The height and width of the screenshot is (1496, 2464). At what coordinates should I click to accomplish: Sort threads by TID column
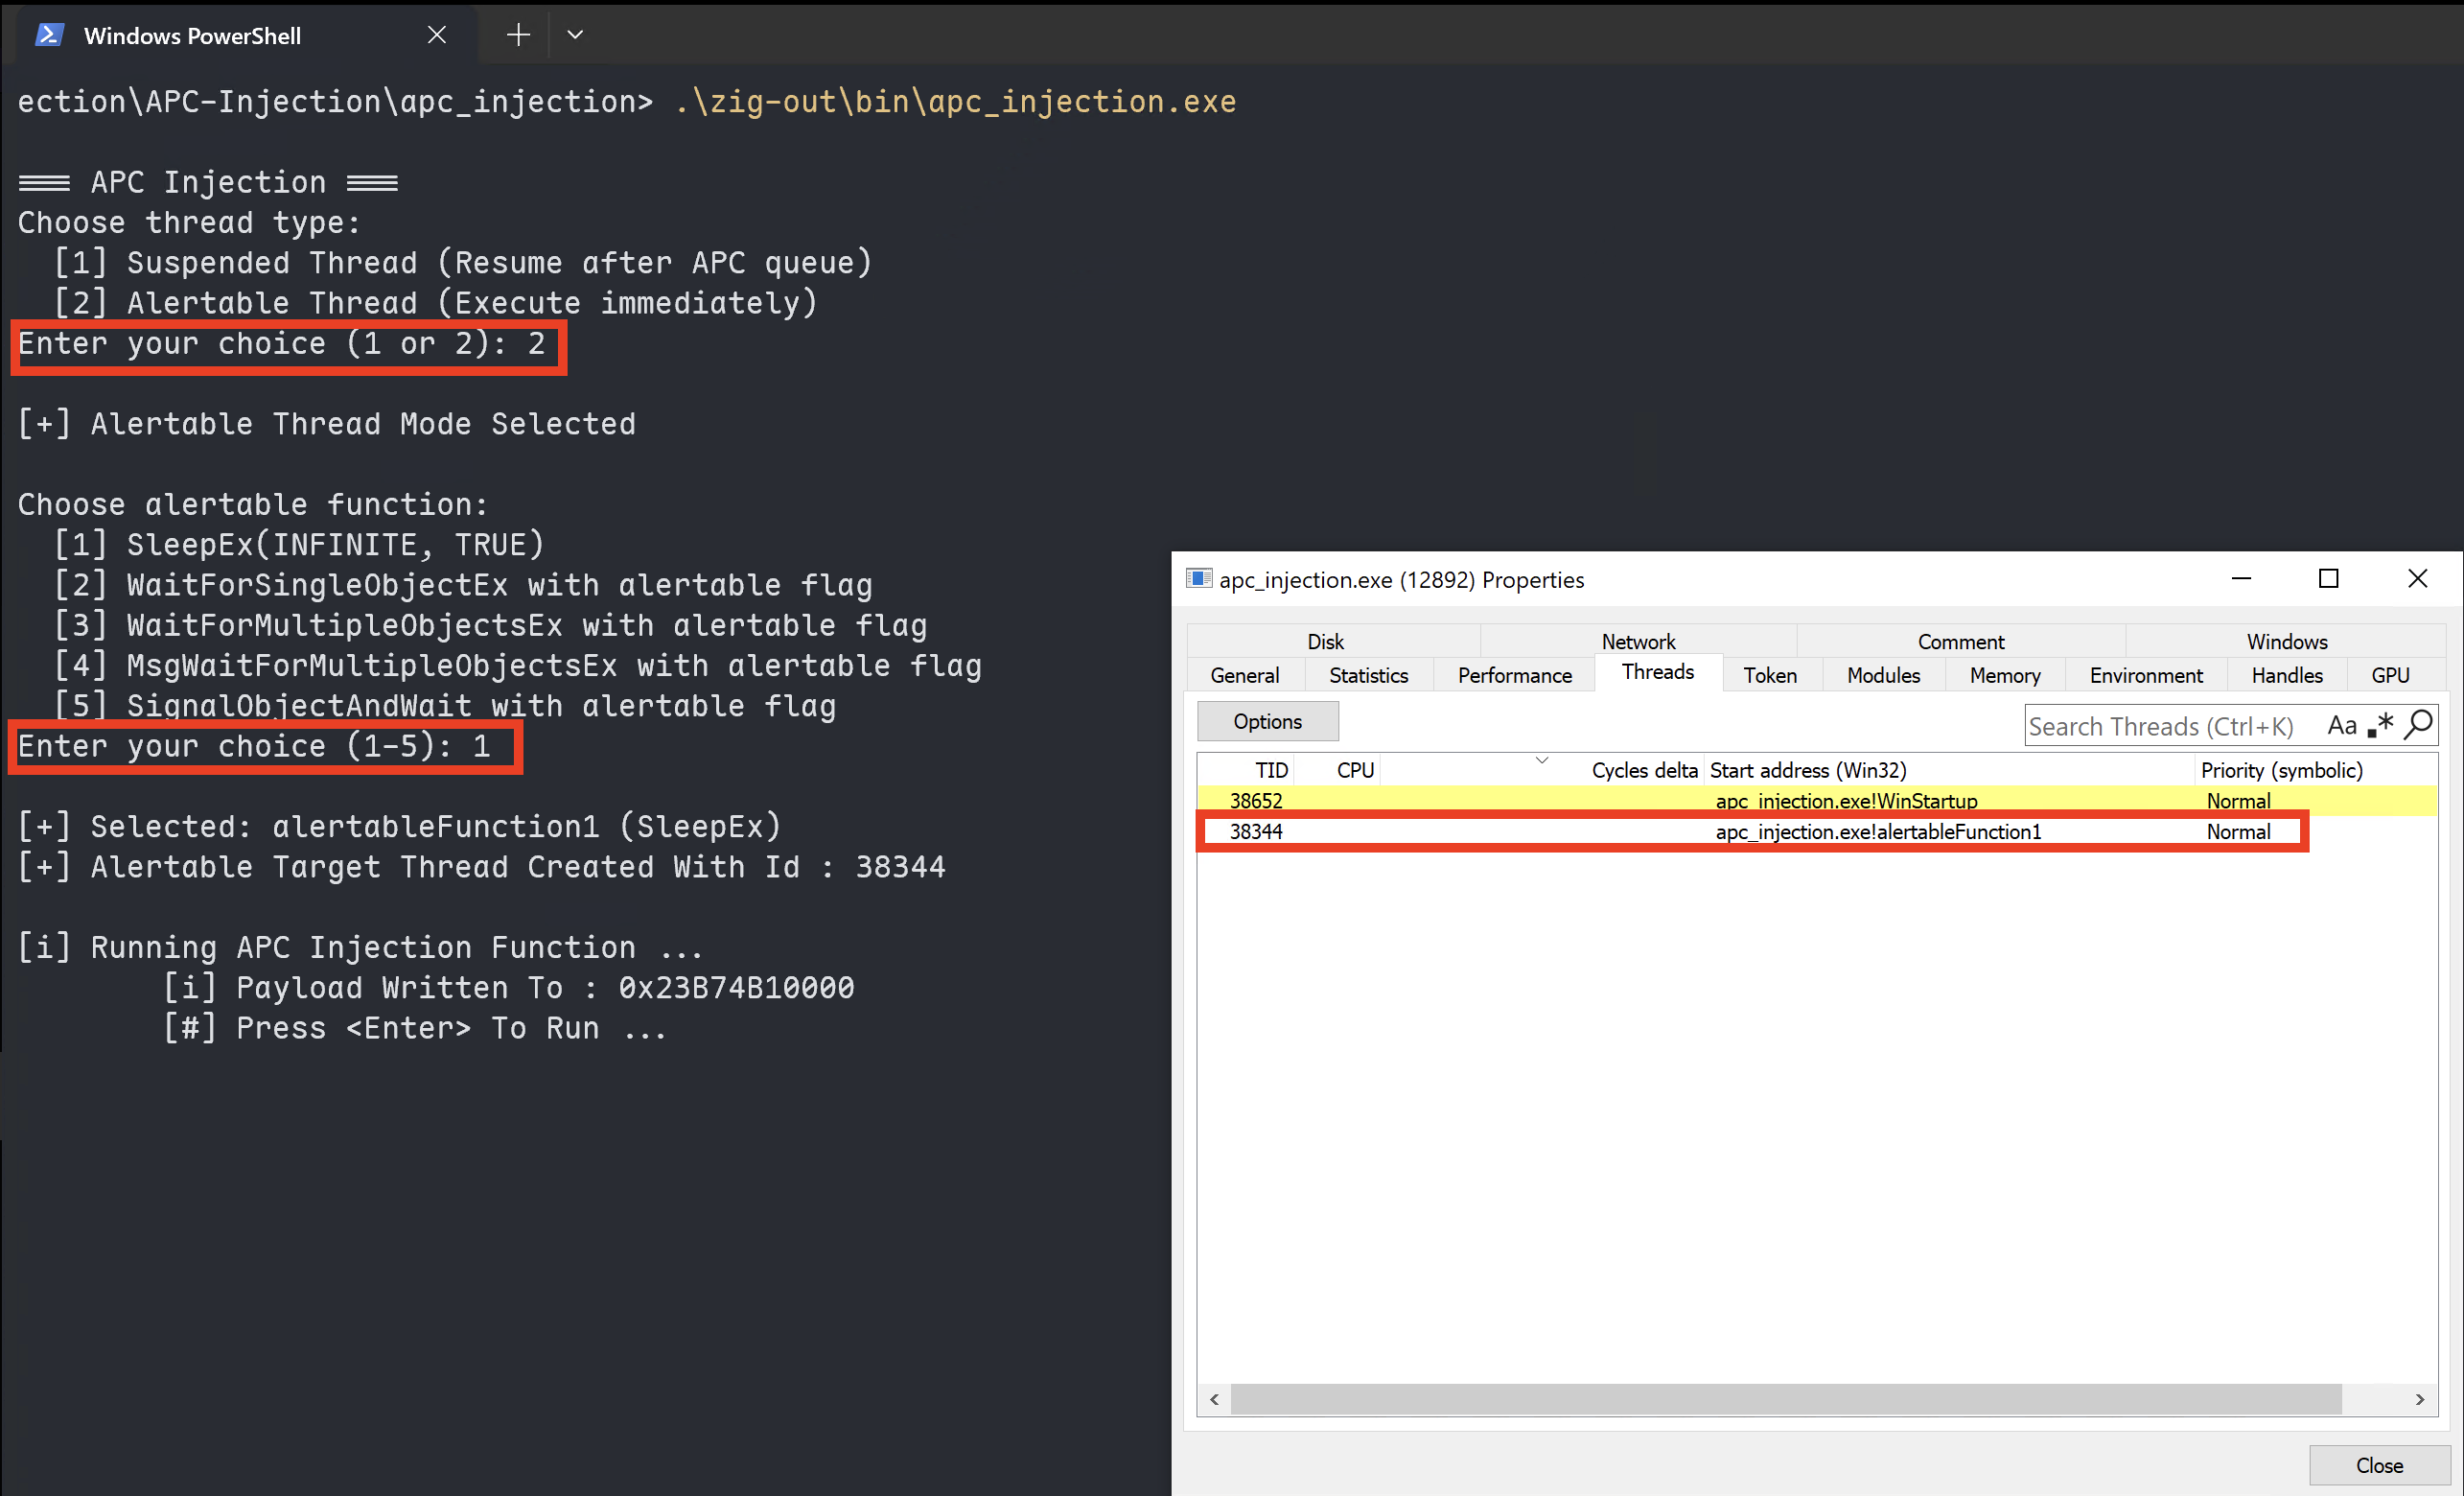click(x=1270, y=770)
